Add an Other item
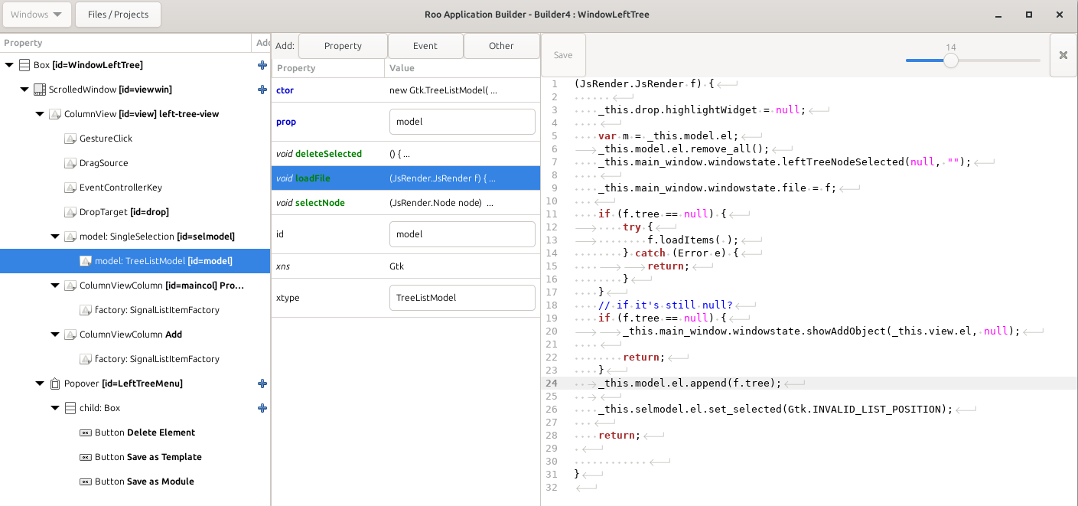This screenshot has height=506, width=1078. [x=501, y=46]
